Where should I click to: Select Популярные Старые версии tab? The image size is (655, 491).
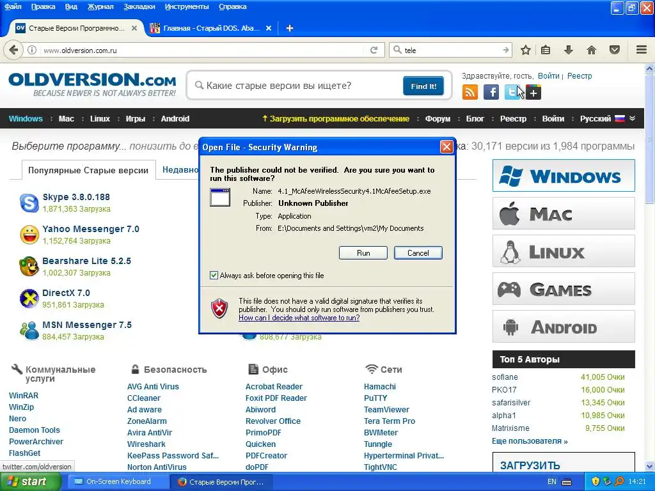(x=88, y=170)
